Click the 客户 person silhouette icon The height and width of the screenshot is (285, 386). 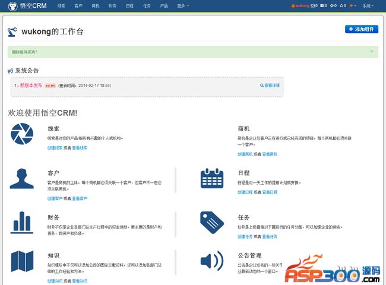pyautogui.click(x=22, y=178)
